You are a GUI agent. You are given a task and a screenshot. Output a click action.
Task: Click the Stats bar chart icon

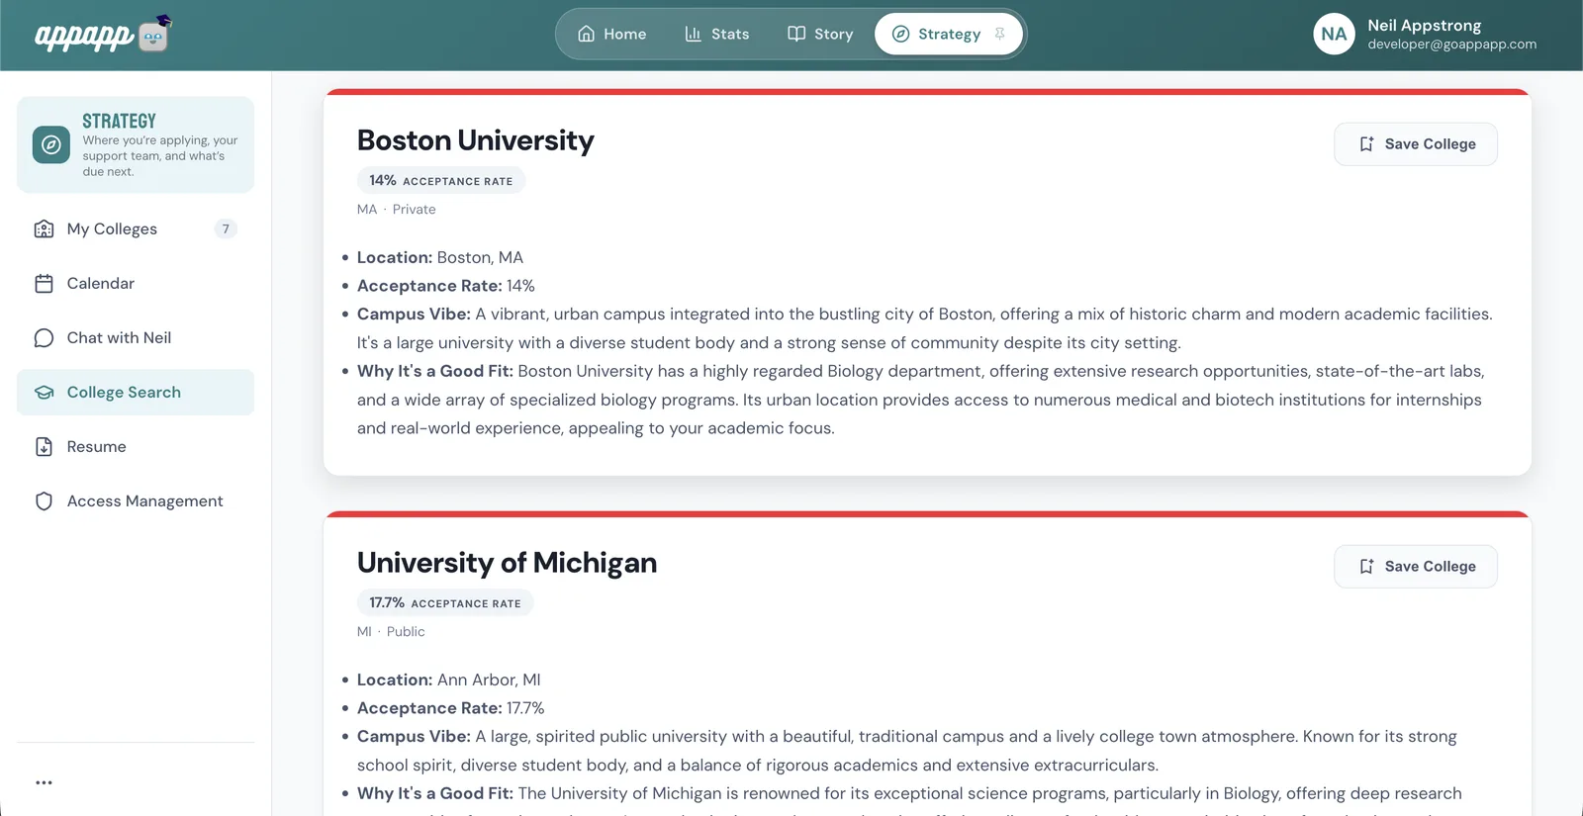(x=693, y=34)
